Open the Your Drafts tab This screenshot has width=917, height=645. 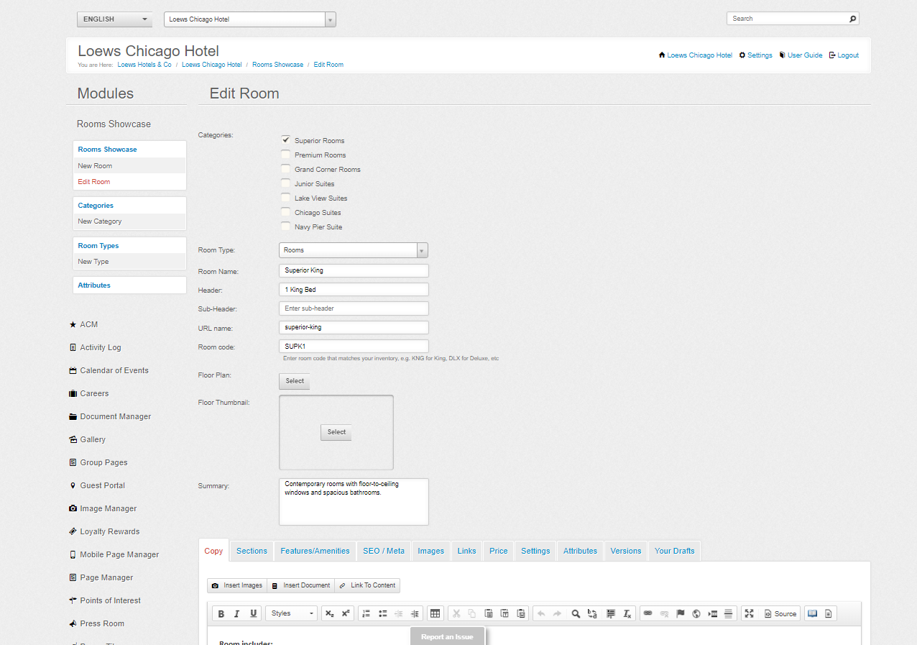[675, 551]
